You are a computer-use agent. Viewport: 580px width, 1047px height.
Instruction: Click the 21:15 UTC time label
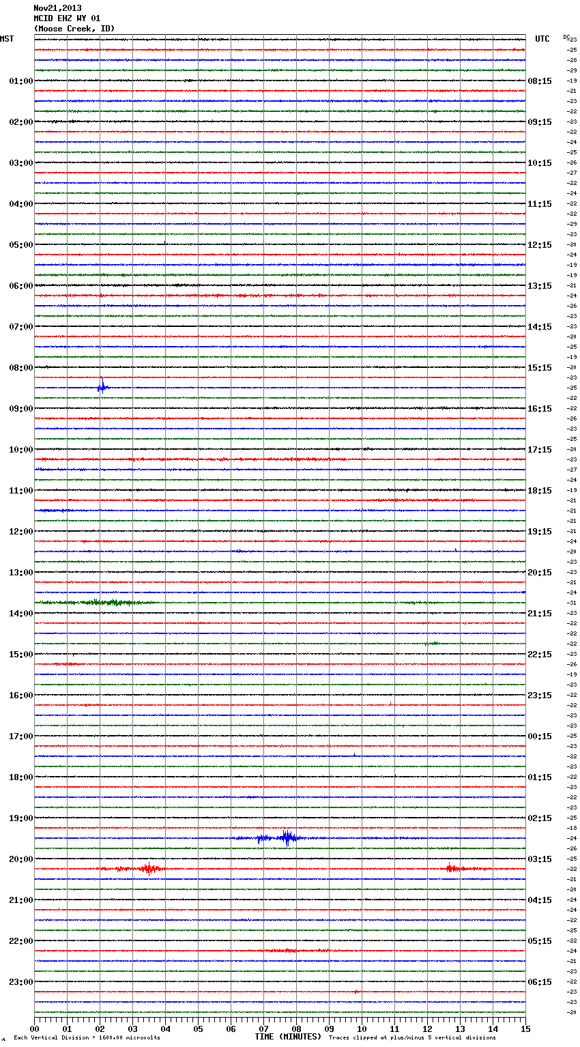pyautogui.click(x=540, y=614)
